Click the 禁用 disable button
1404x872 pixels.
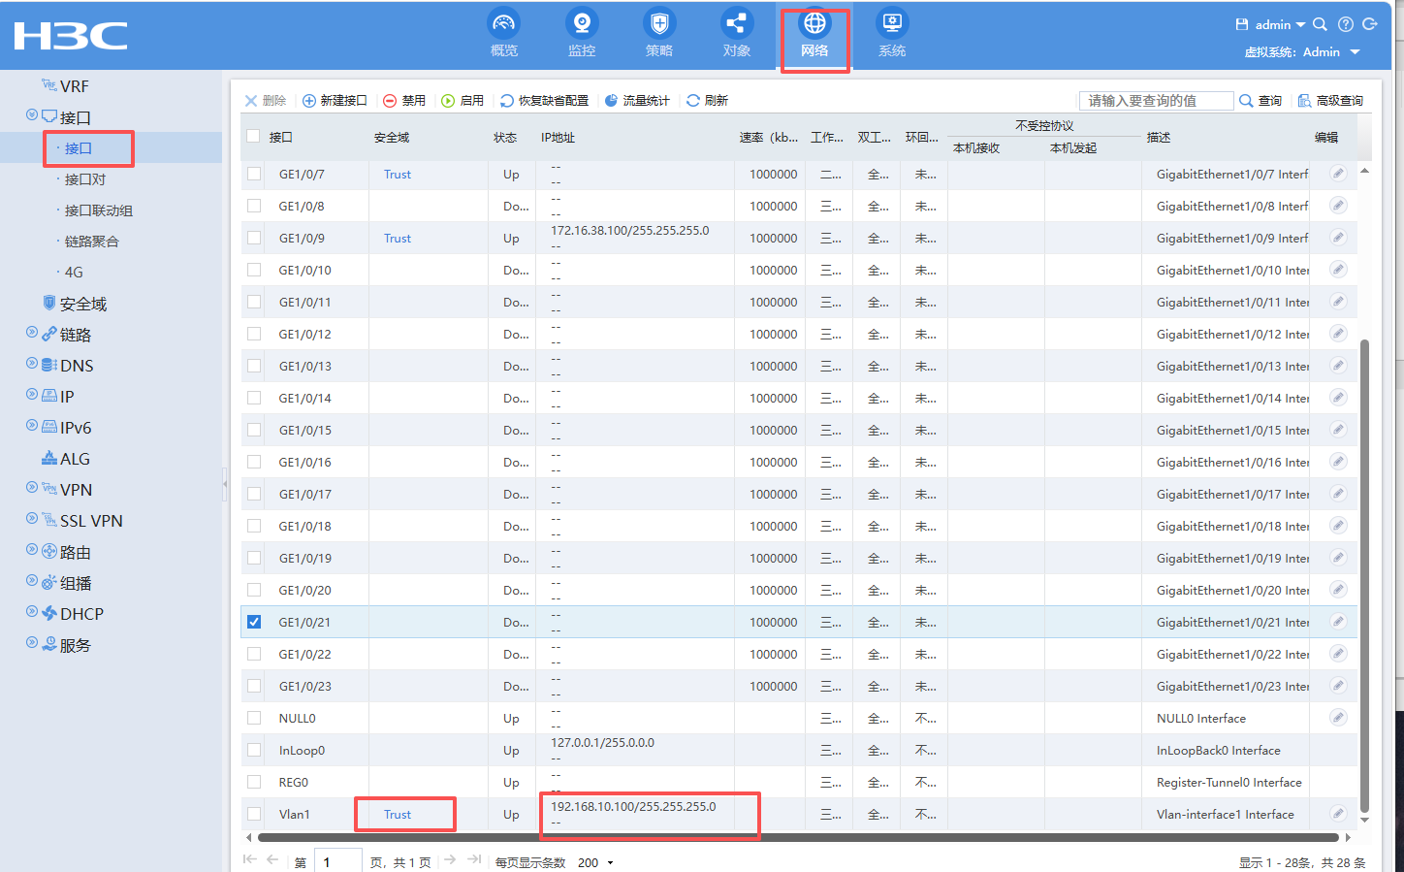(404, 101)
